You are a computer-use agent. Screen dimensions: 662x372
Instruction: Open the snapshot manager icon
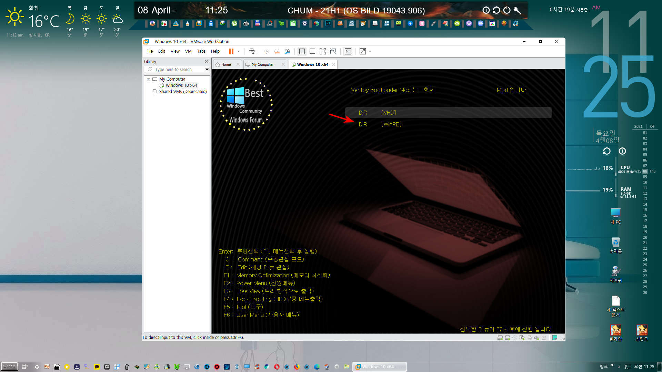pyautogui.click(x=287, y=51)
